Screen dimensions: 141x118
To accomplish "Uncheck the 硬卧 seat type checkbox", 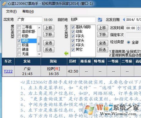I will (19, 41).
